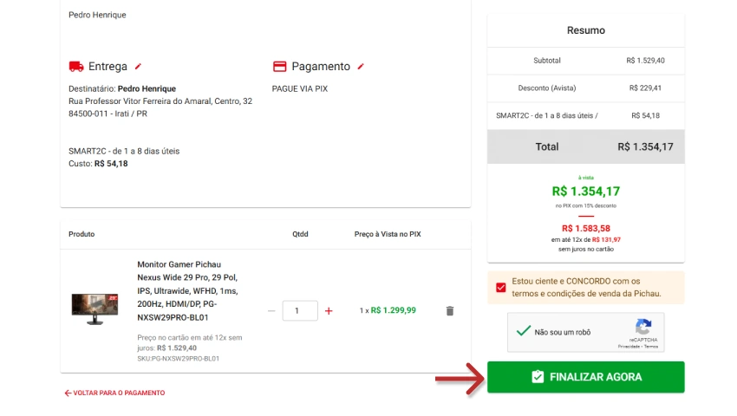Click the card price R$ 1.583,58
The height and width of the screenshot is (416, 737).
click(x=585, y=229)
